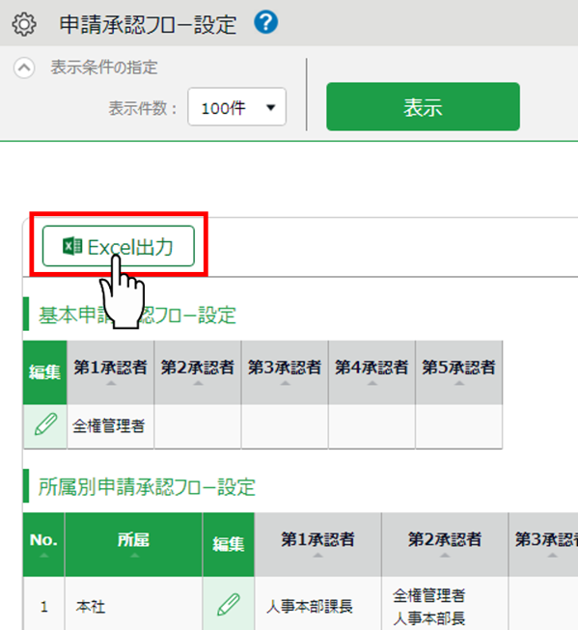Viewport: 578px width, 630px height.
Task: Collapse the 表示条件の指定 section chevron
Action: point(24,68)
